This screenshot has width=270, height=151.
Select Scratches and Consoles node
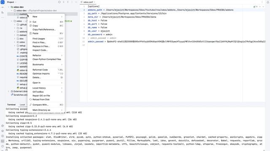20,95
